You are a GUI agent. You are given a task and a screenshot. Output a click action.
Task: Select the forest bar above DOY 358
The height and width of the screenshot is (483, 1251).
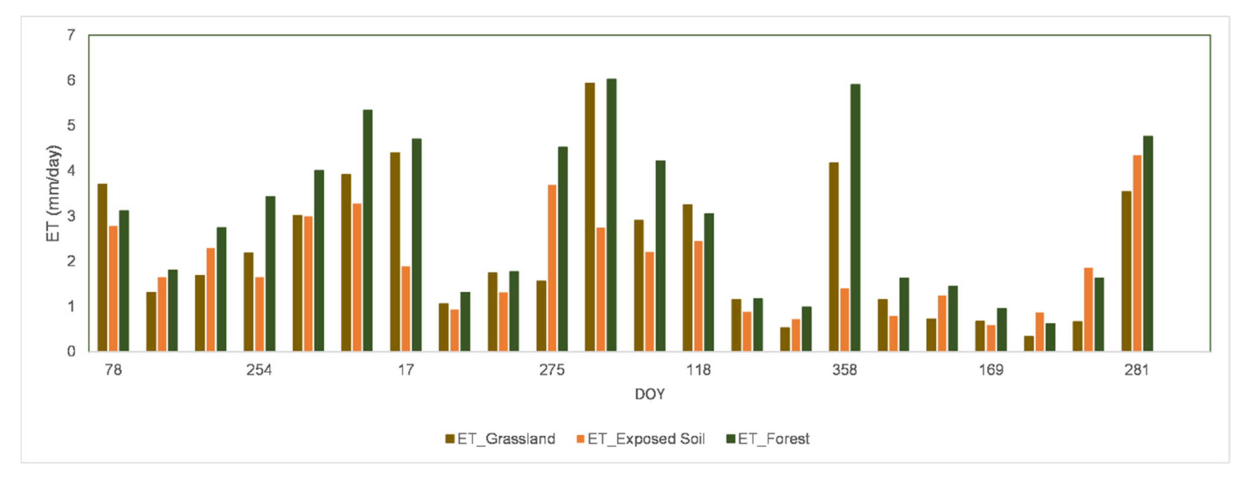855,218
